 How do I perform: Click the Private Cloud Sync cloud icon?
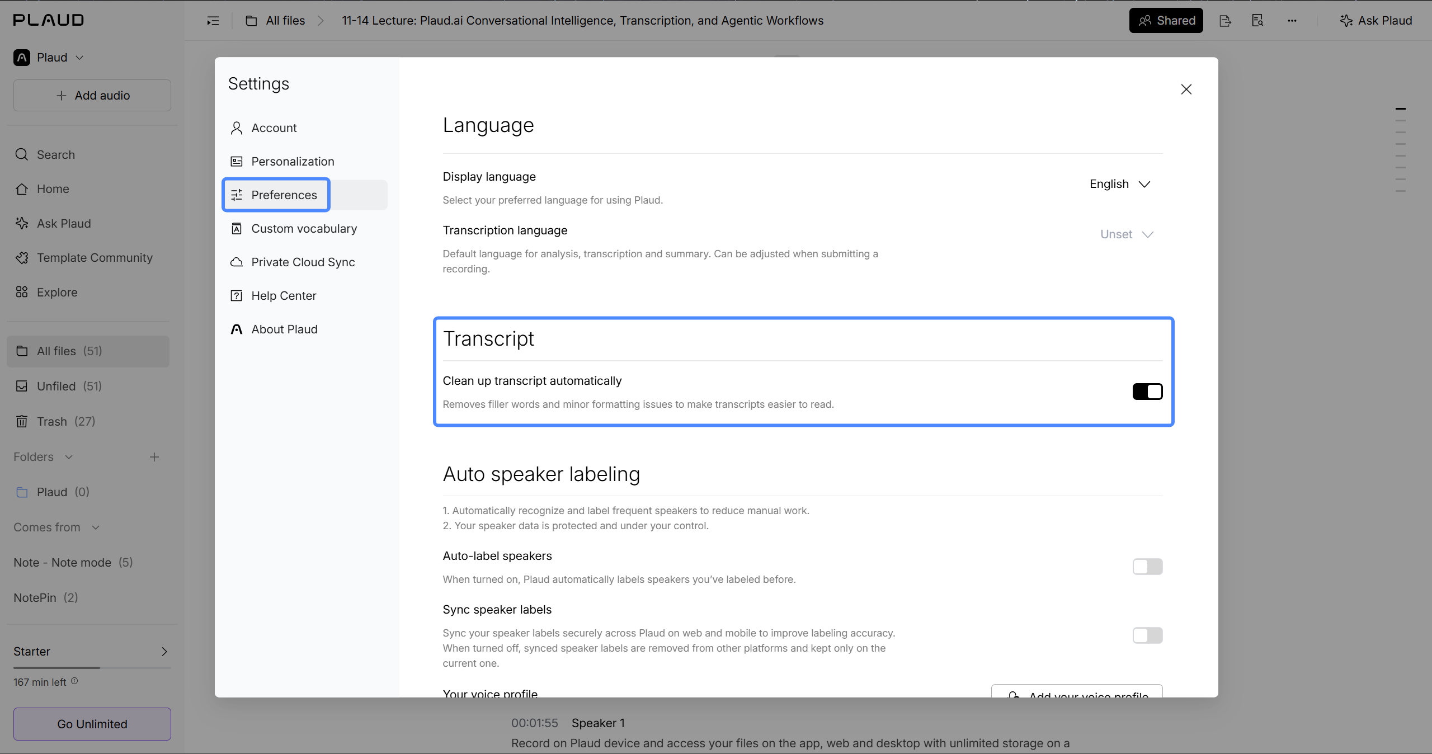(237, 262)
